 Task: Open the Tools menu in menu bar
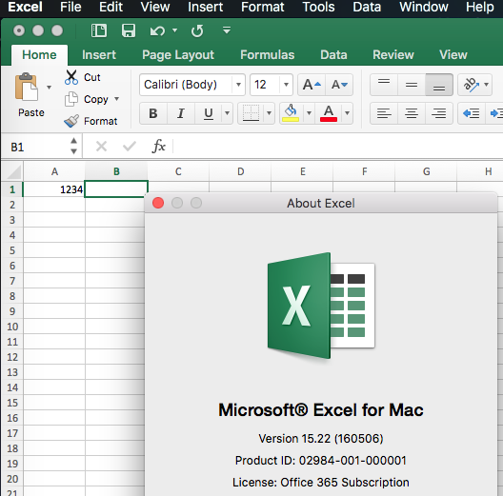(x=318, y=7)
